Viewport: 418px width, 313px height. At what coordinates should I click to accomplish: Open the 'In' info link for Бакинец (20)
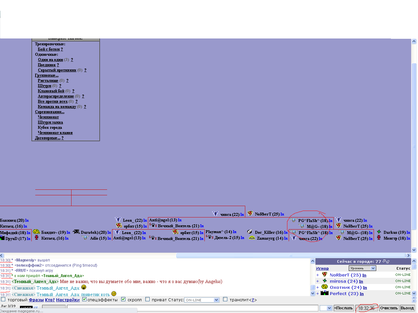tap(27, 220)
